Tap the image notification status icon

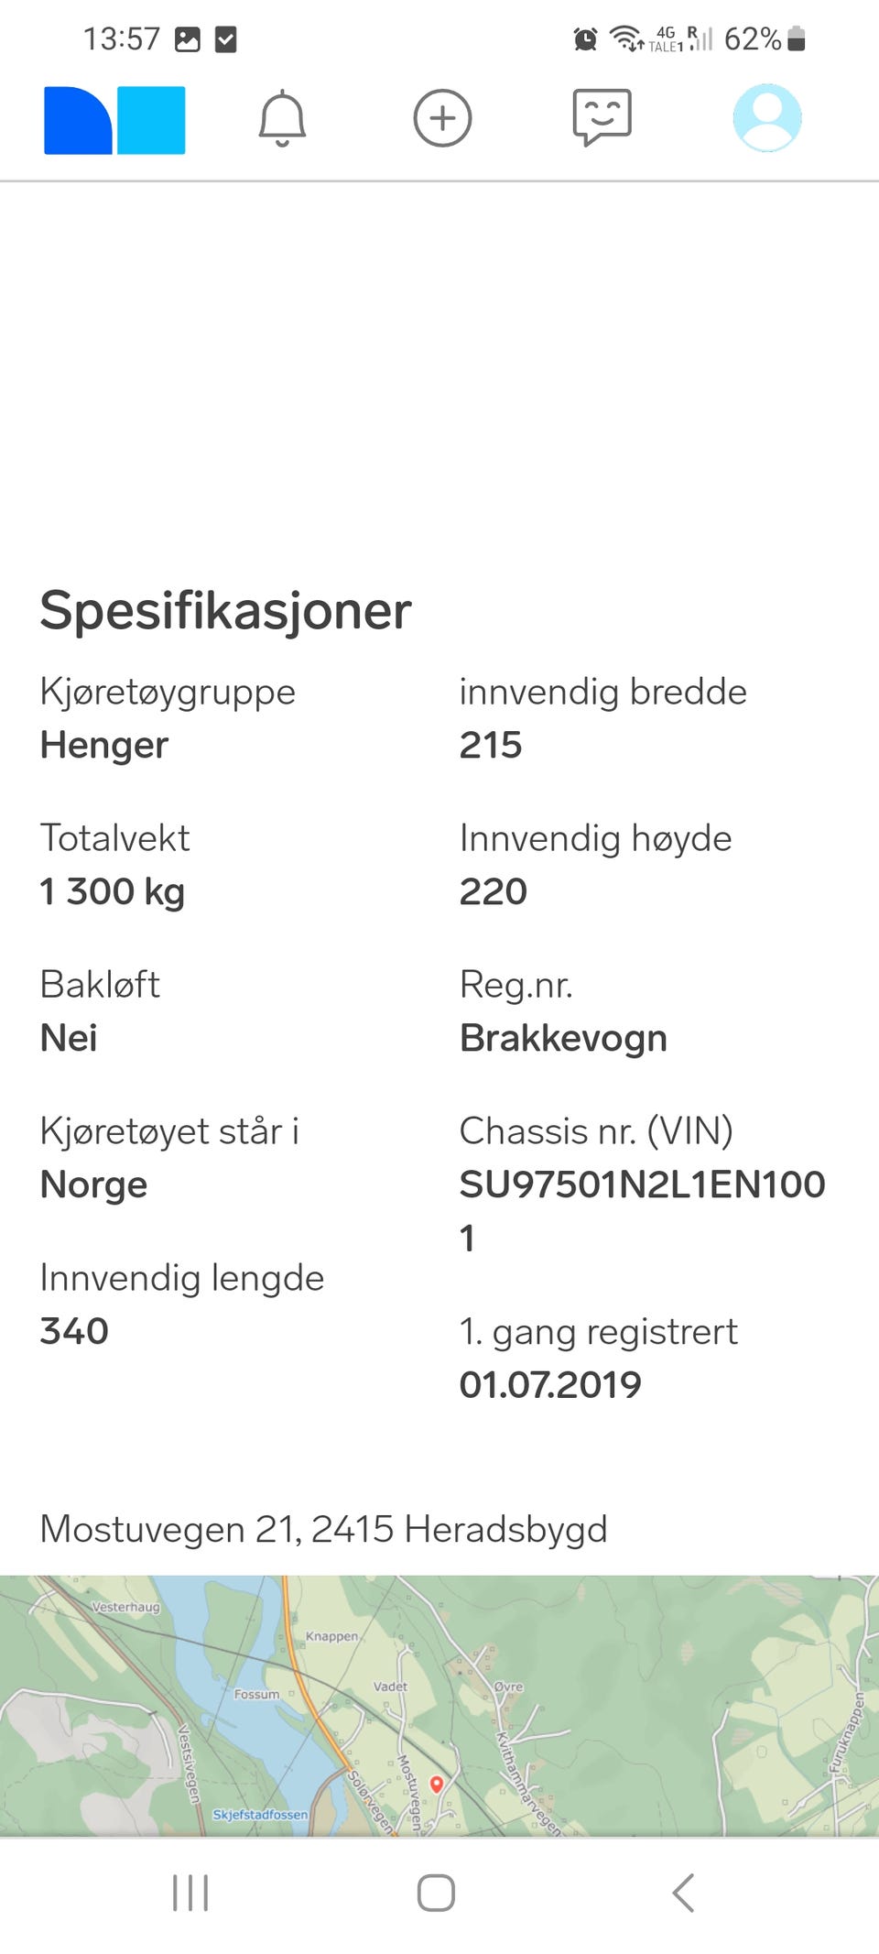pyautogui.click(x=188, y=39)
